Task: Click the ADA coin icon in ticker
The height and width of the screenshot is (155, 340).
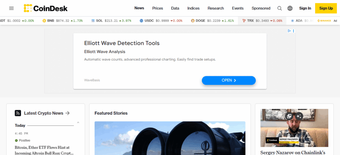Action: [x=293, y=21]
